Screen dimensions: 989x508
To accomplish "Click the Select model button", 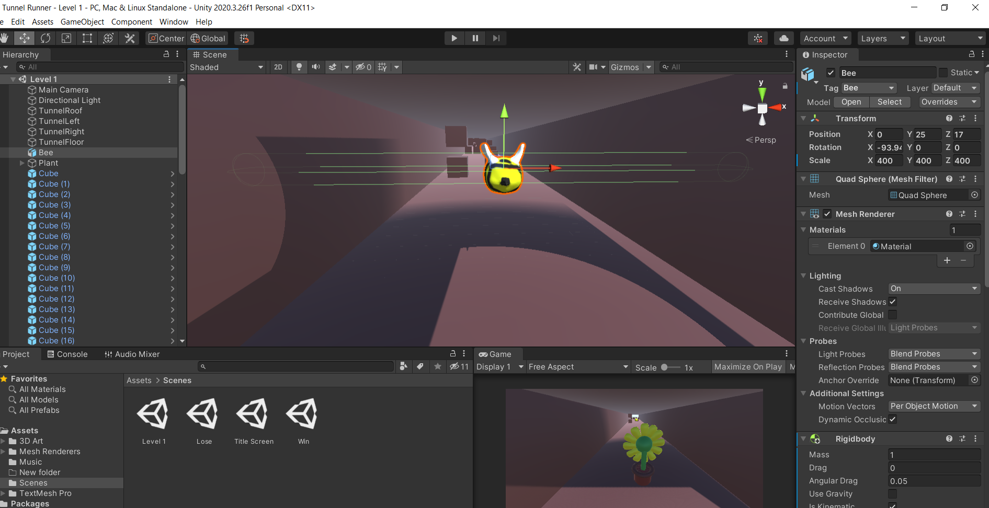I will (x=889, y=102).
